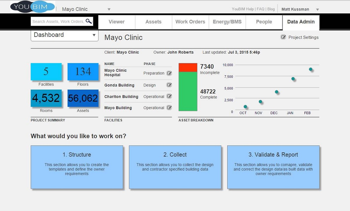Click the green Complete bar segment
Image resolution: width=350 pixels, height=211 pixels.
188,91
